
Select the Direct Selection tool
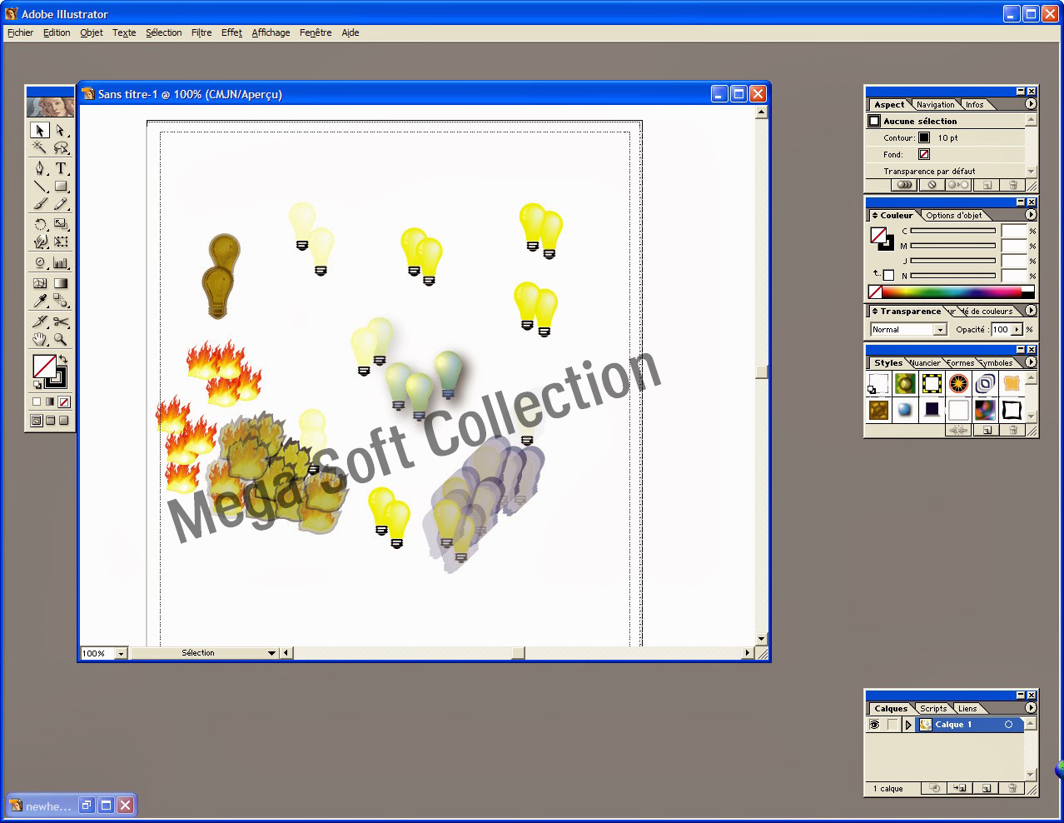coord(61,130)
